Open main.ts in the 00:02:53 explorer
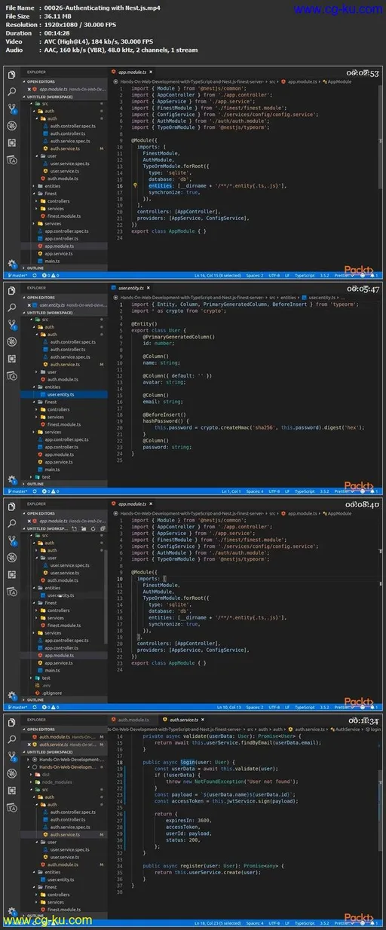The image size is (386, 930). [52, 261]
